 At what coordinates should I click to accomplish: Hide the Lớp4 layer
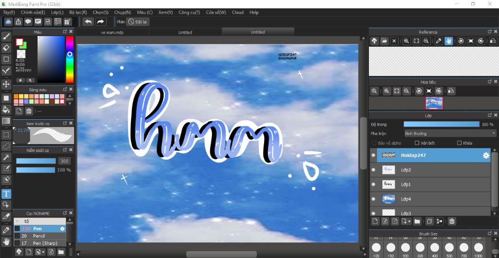373,199
